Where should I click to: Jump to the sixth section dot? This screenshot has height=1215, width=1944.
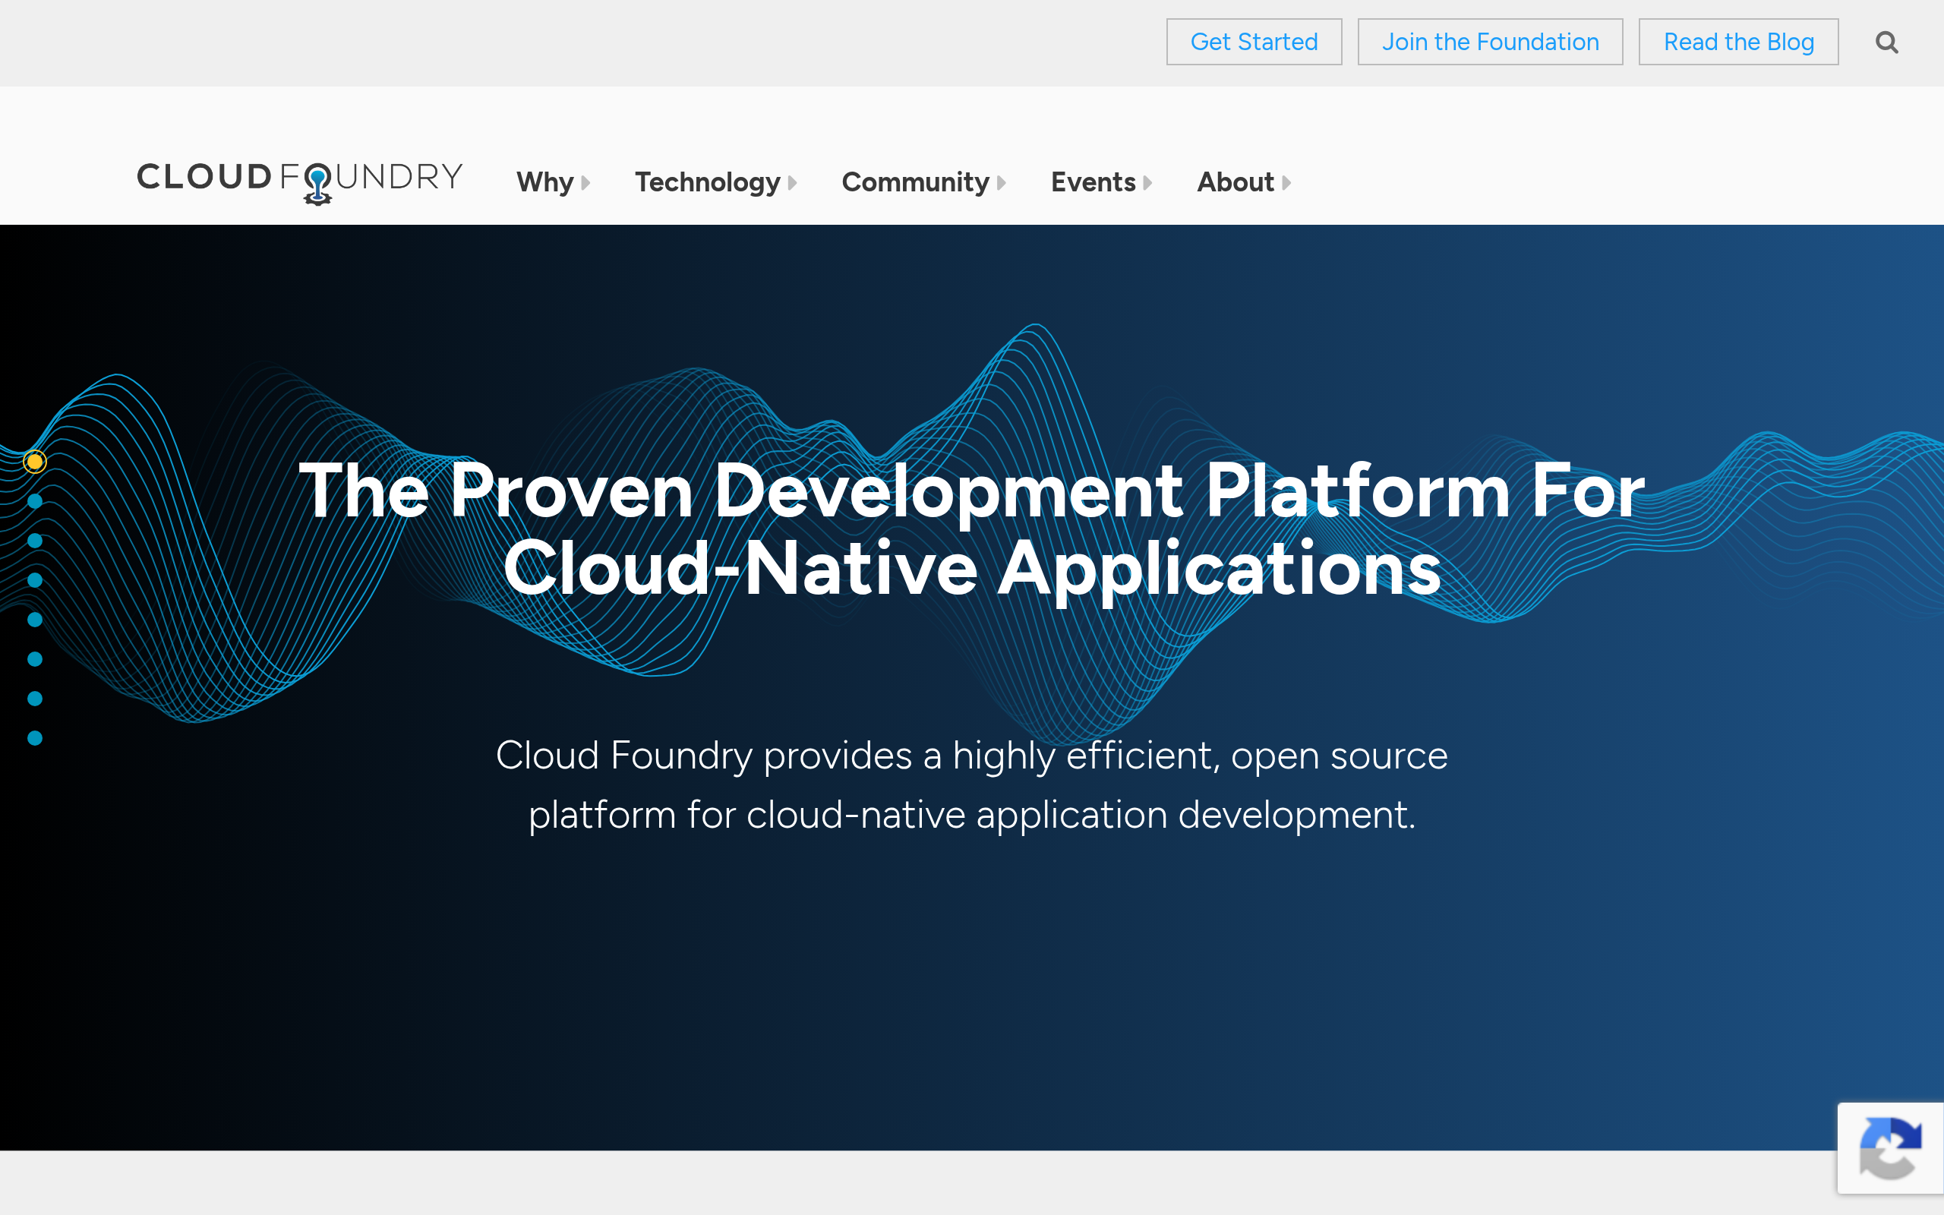34,659
